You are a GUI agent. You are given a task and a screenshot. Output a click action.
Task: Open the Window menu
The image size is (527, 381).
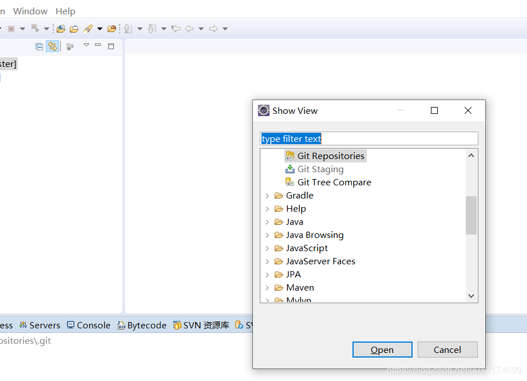click(30, 11)
